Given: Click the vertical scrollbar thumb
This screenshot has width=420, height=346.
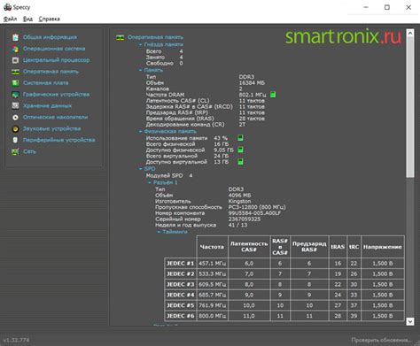Looking at the screenshot, I should click(x=410, y=107).
